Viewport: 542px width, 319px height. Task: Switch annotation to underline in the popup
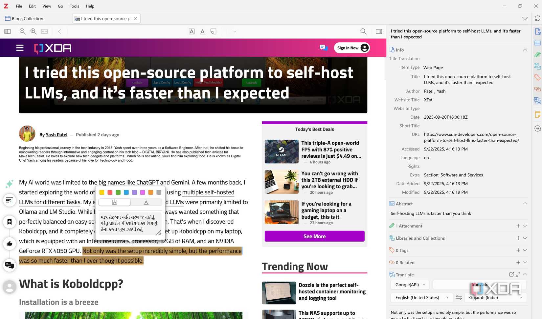click(146, 202)
